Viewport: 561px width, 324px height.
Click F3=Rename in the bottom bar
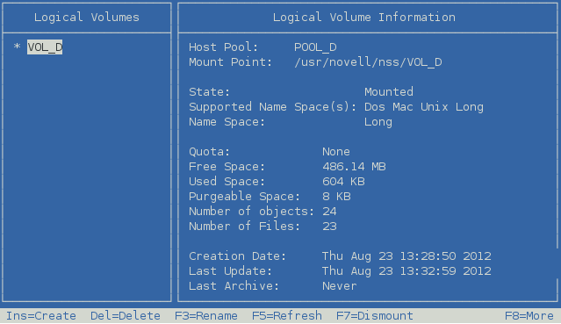click(x=206, y=316)
